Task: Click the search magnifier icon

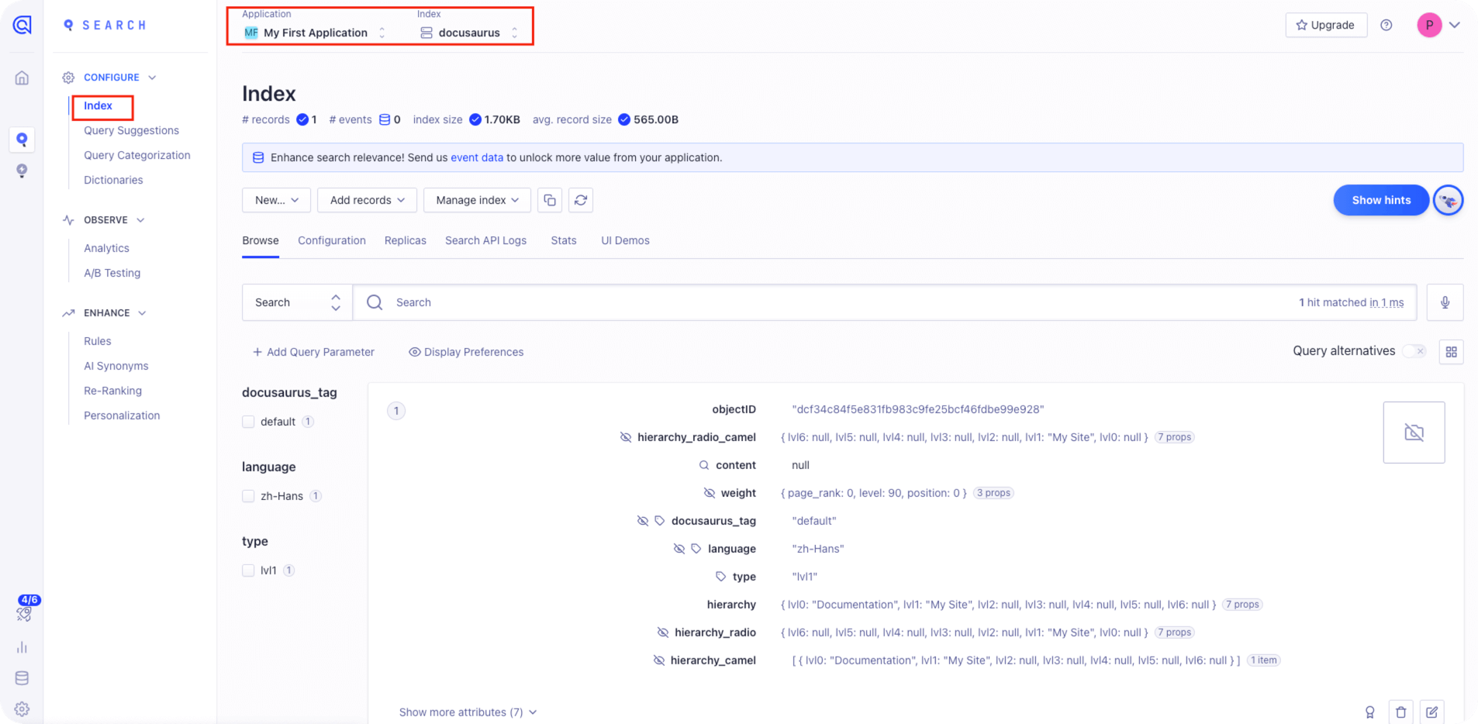Action: [375, 302]
